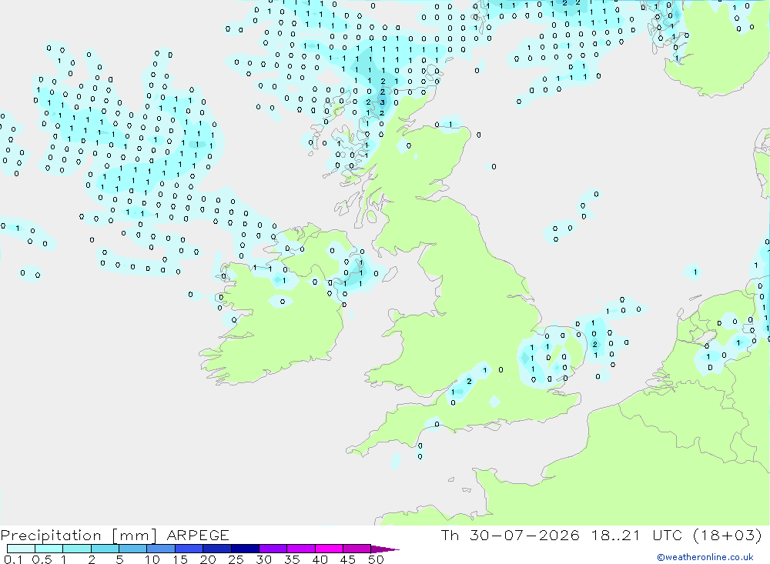The image size is (770, 564).
Task: Click the legend tick label '40'
Action: pyautogui.click(x=320, y=559)
